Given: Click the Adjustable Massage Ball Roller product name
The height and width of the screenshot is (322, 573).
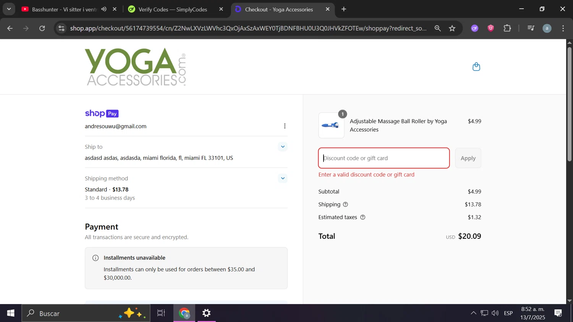Looking at the screenshot, I should pos(398,125).
